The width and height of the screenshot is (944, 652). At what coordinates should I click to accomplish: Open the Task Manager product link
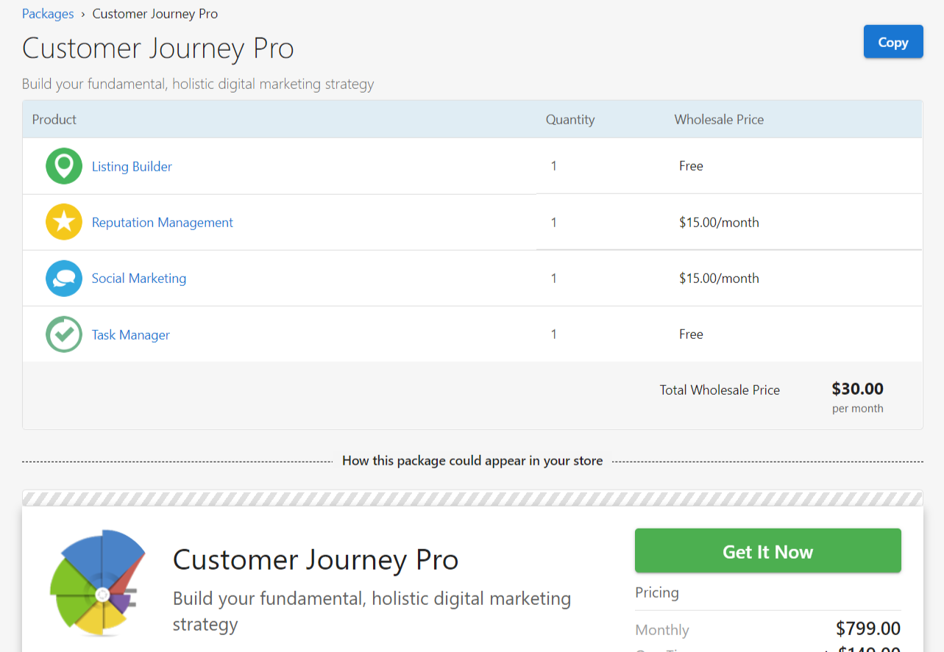click(x=130, y=334)
